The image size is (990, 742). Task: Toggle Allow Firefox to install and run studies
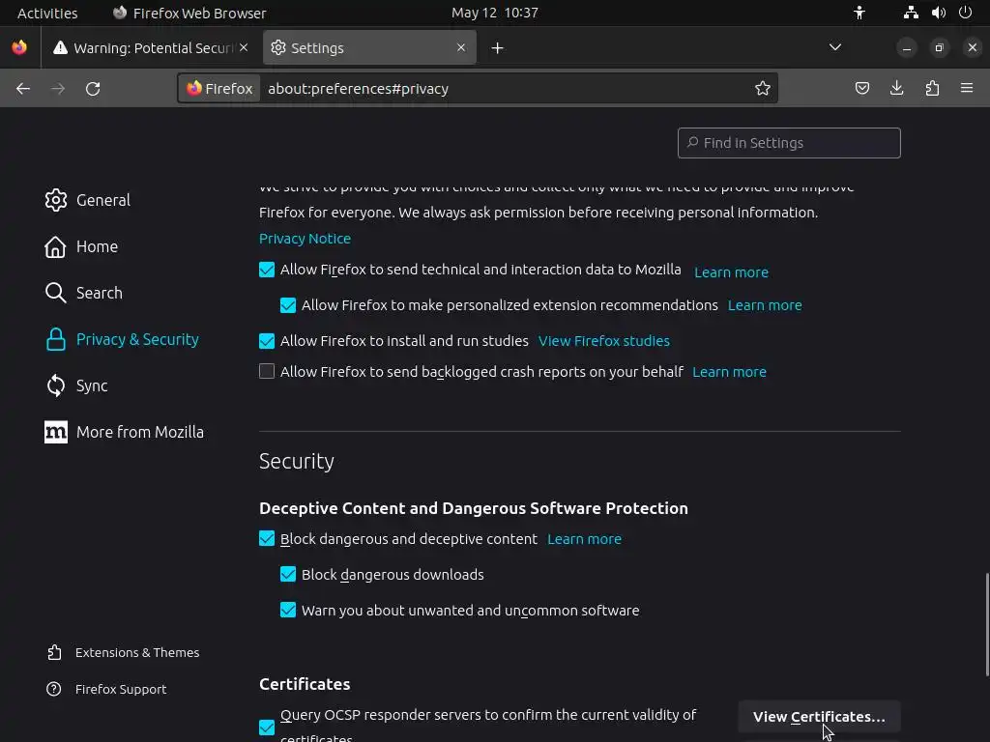point(267,341)
